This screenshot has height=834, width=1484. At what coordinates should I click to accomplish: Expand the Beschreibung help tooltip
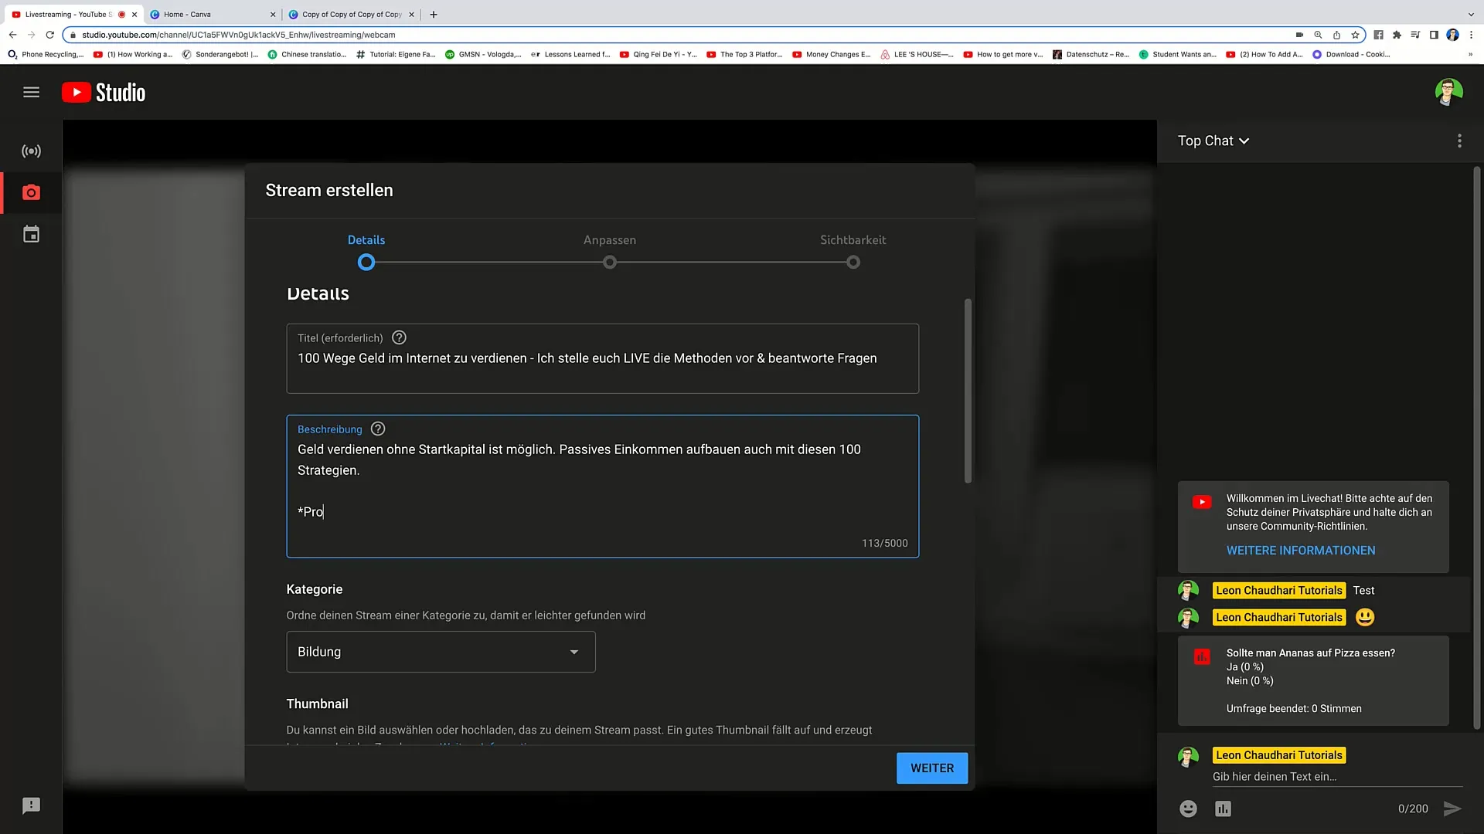[378, 429]
